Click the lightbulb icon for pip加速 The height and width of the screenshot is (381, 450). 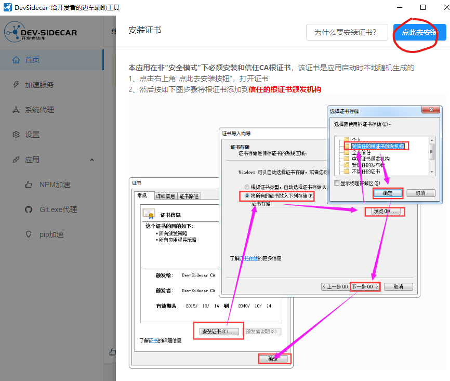click(29, 234)
